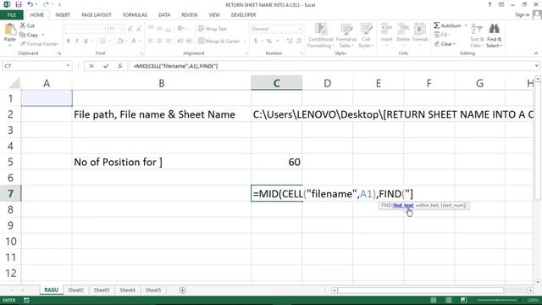Open the font size dropdown
The image size is (542, 305).
(122, 29)
